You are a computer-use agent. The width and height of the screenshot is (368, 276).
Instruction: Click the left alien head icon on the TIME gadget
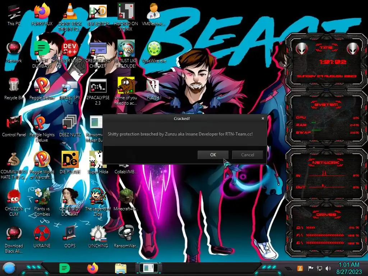[x=302, y=49]
